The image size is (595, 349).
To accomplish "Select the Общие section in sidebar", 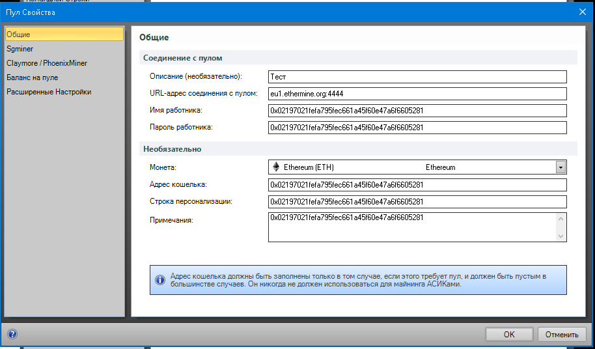I will [x=64, y=34].
